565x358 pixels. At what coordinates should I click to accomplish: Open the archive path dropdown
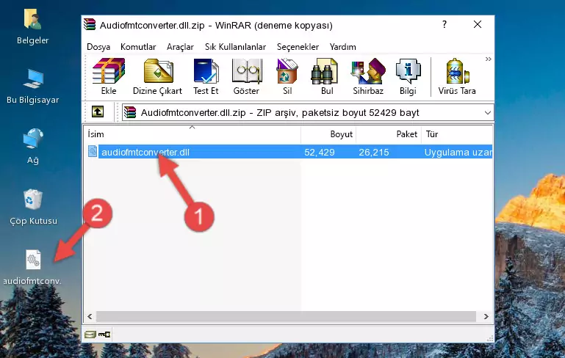coord(488,113)
